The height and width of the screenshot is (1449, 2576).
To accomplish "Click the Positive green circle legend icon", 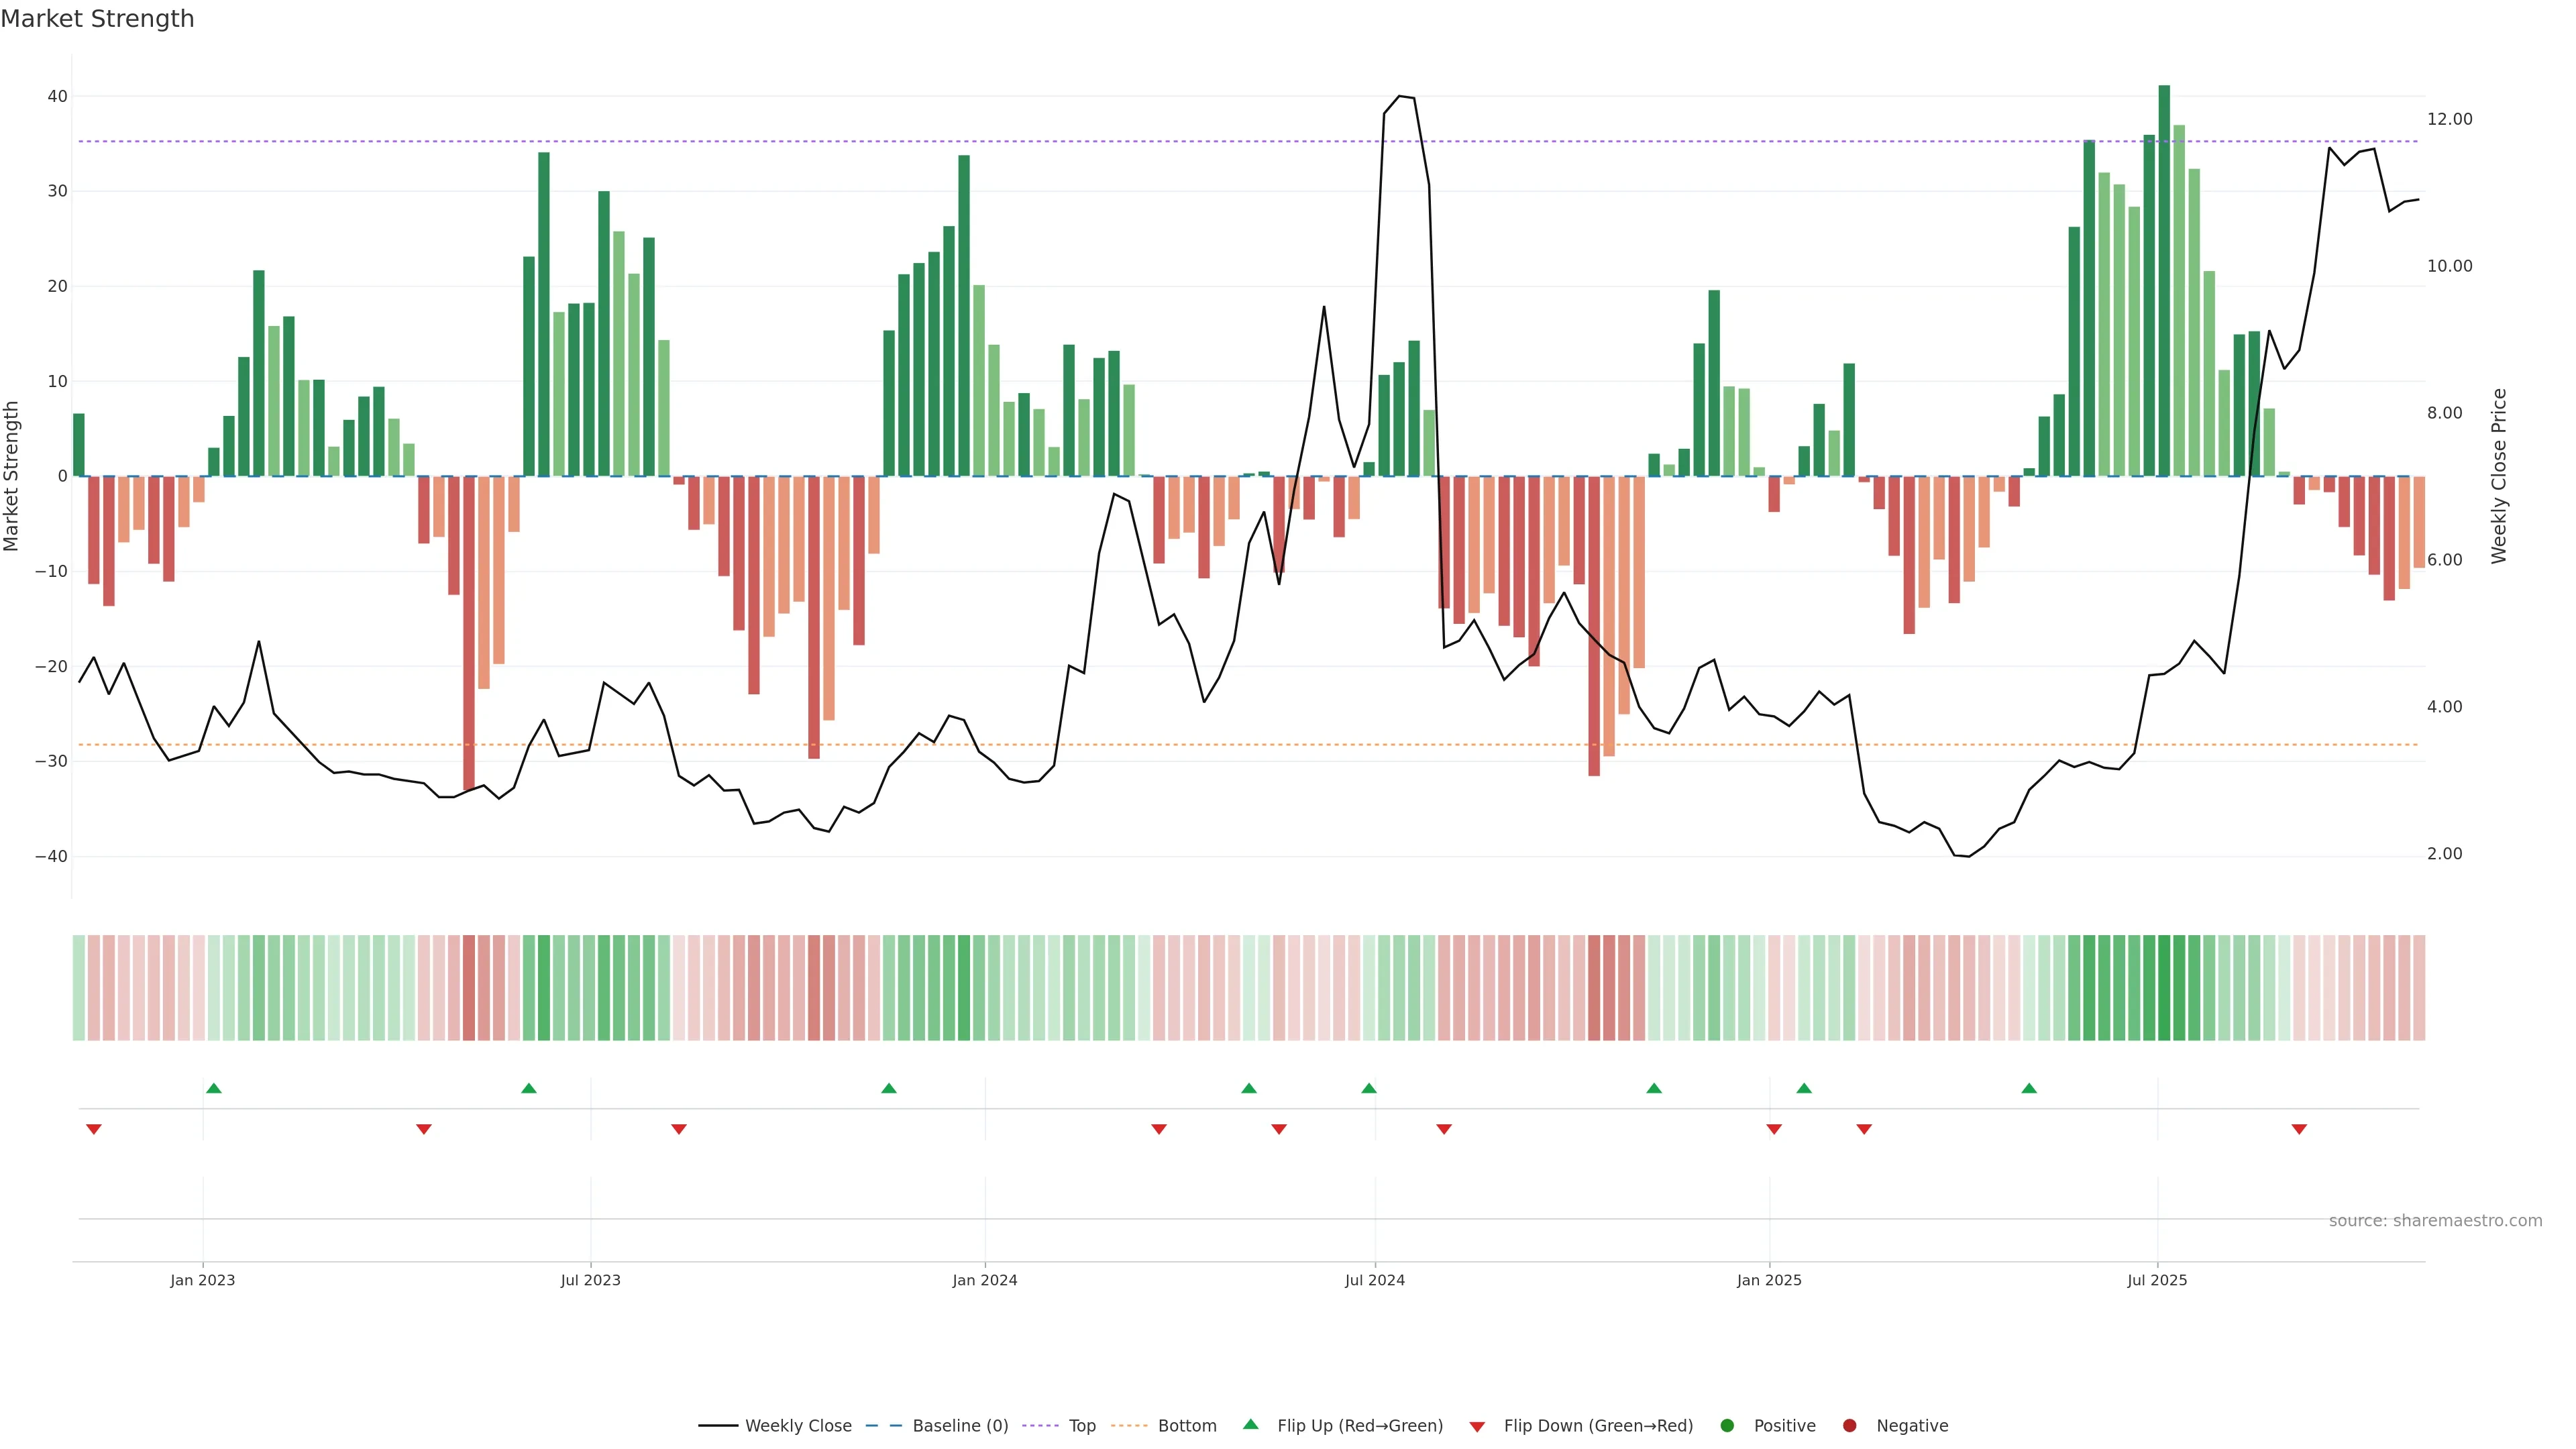I will (x=1727, y=1426).
